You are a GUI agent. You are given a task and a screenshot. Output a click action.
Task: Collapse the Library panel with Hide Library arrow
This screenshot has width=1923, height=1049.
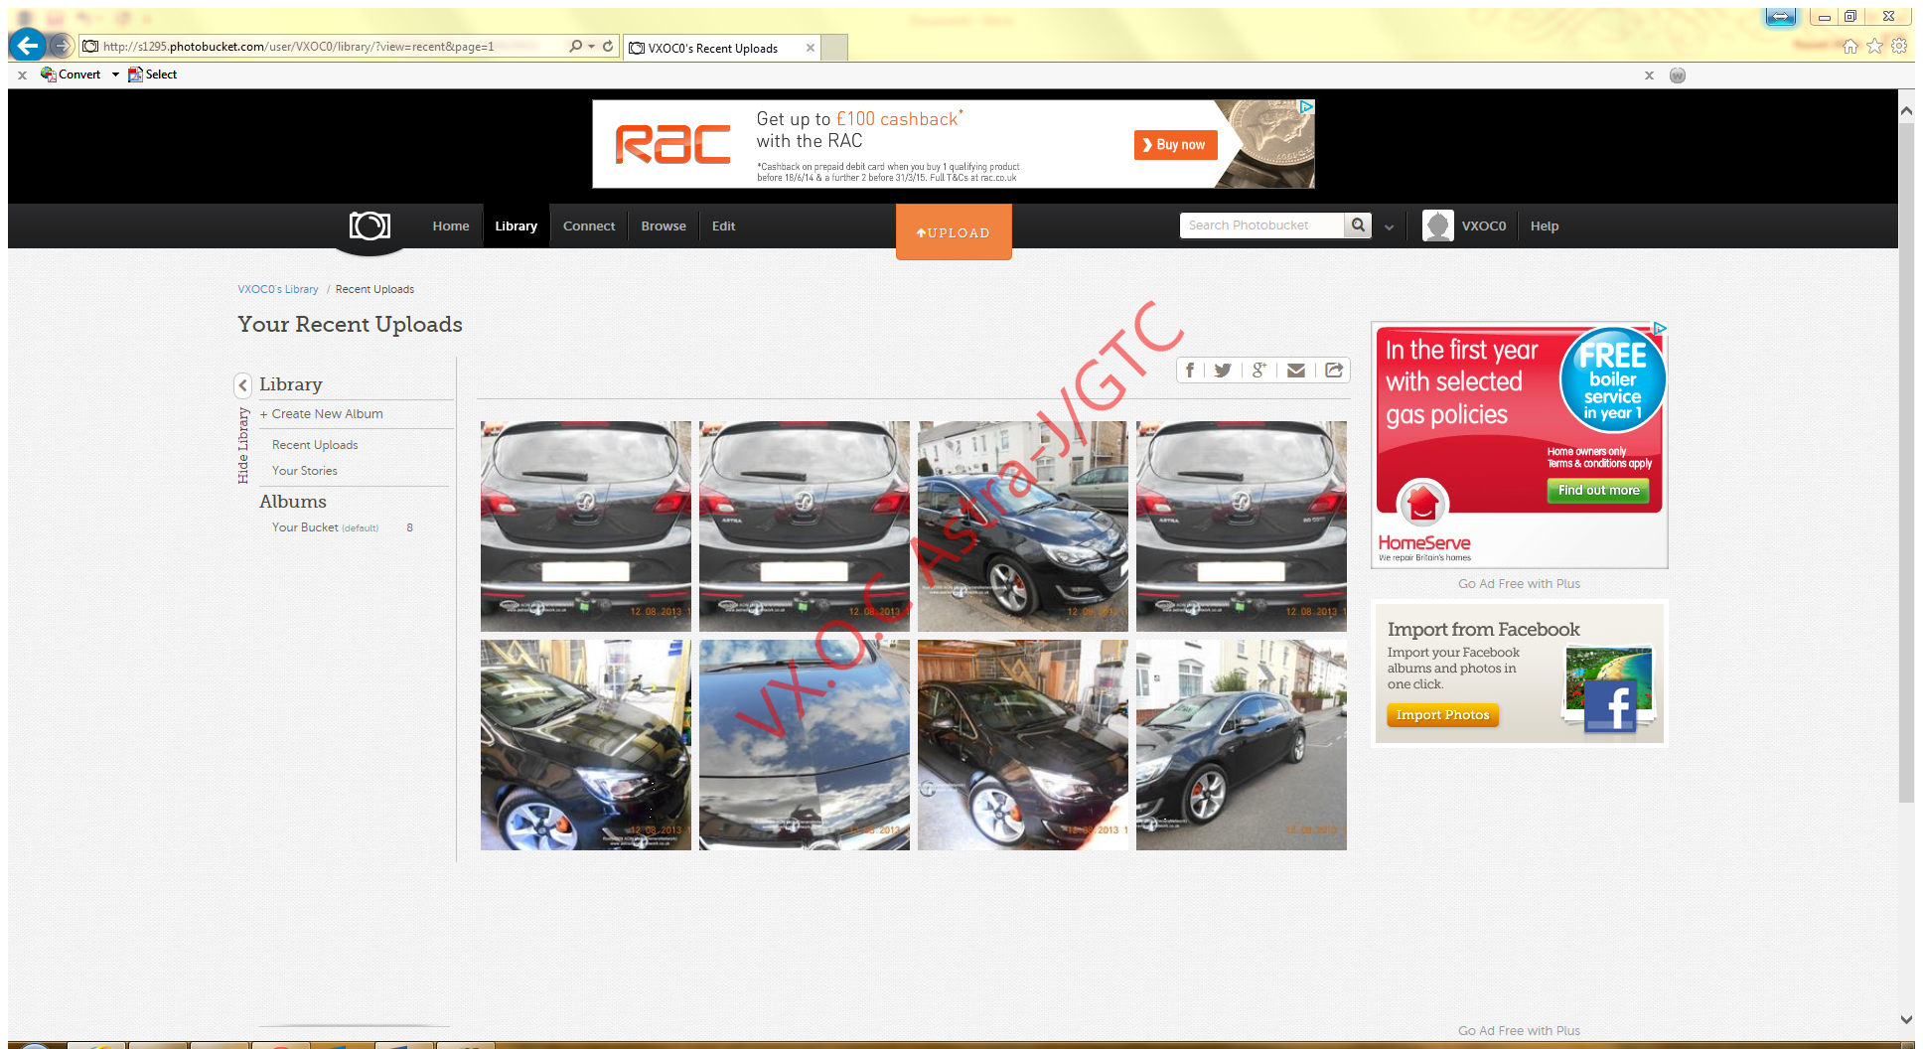[x=242, y=385]
